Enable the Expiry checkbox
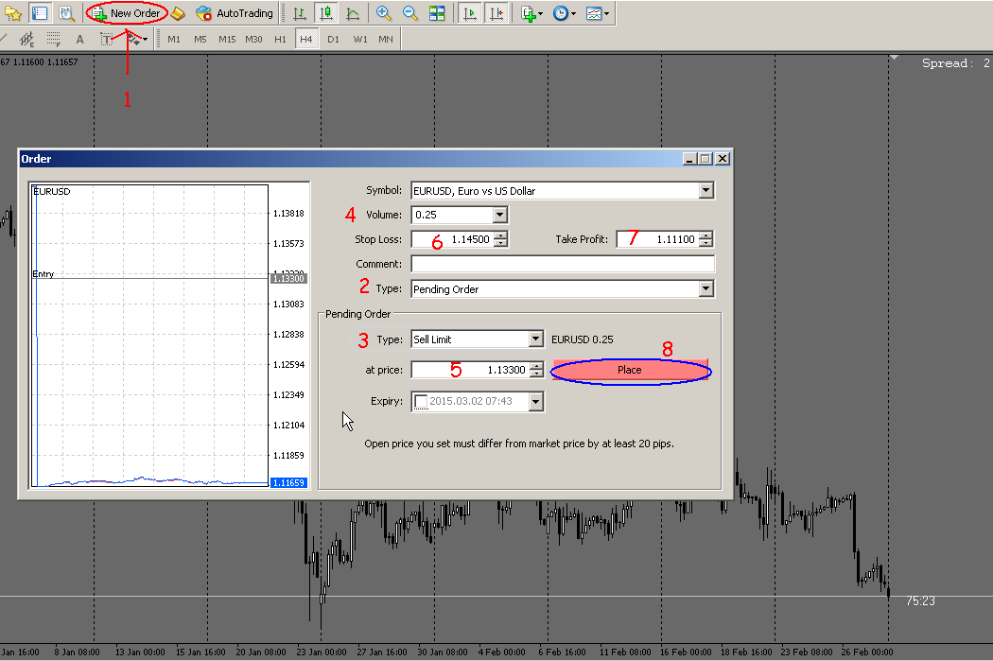 point(421,401)
